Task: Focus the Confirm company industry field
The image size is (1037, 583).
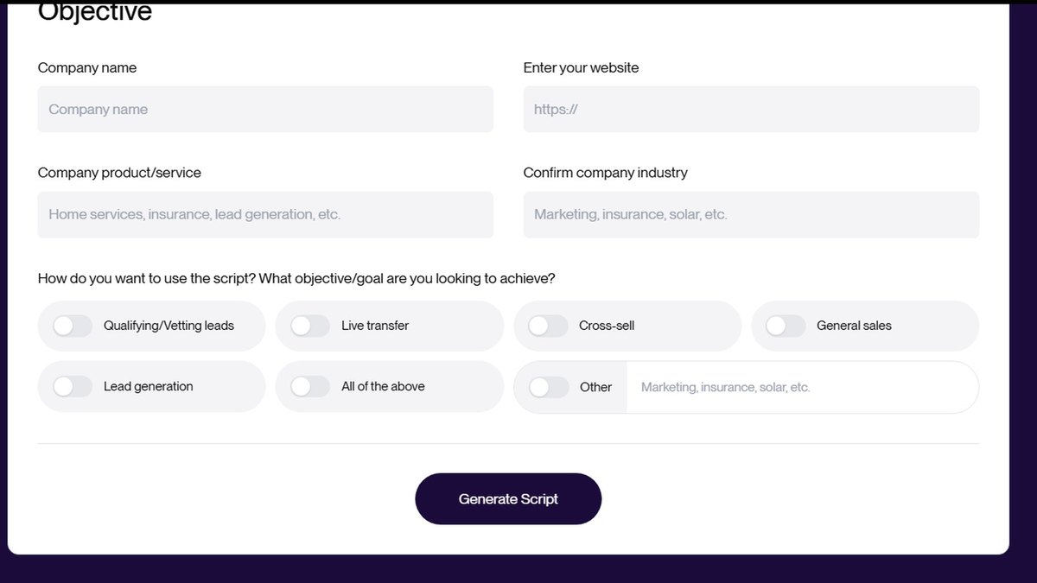Action: [x=751, y=214]
